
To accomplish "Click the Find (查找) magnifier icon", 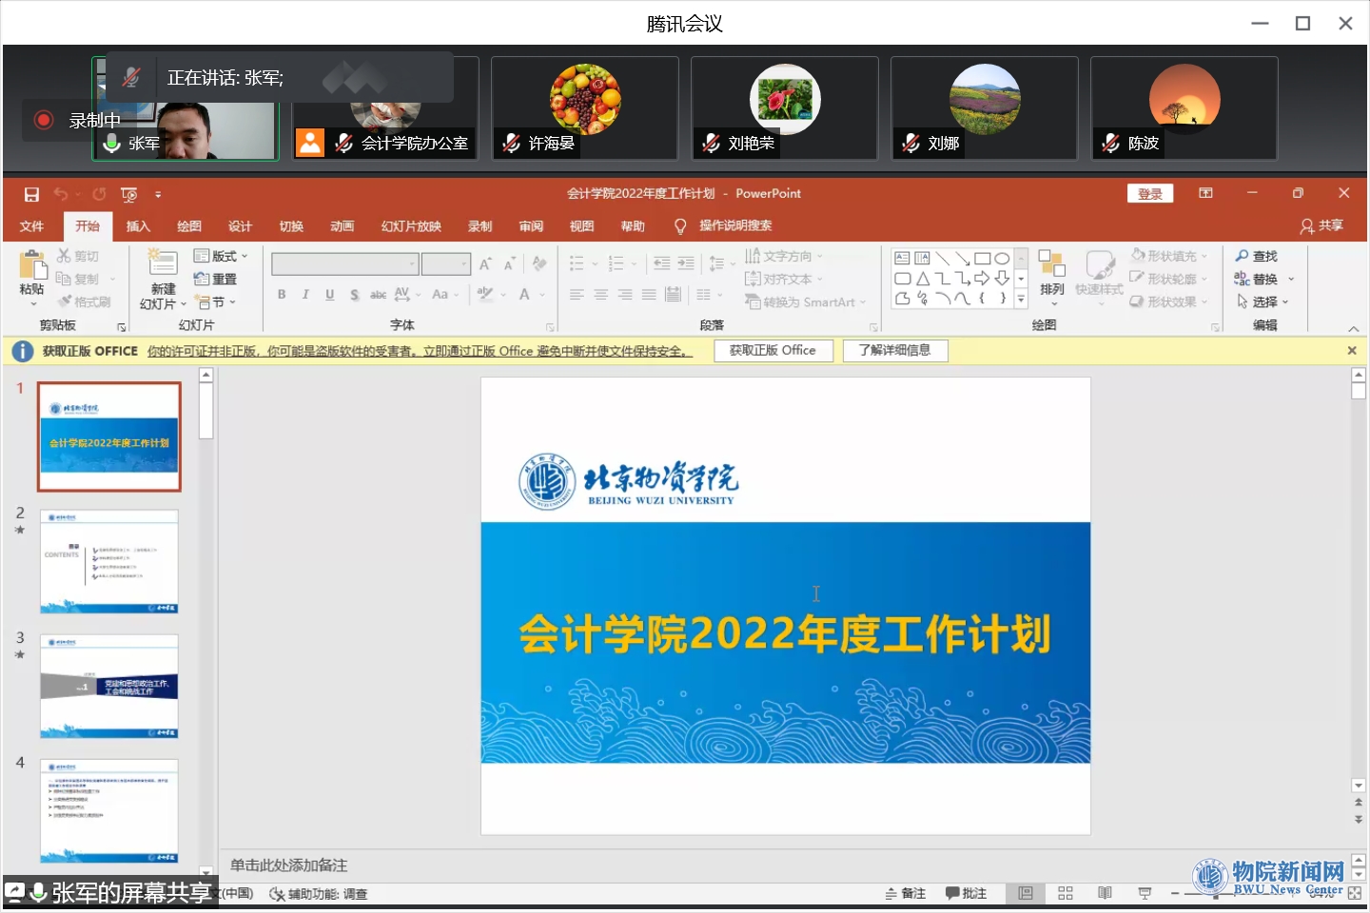I will 1242,256.
